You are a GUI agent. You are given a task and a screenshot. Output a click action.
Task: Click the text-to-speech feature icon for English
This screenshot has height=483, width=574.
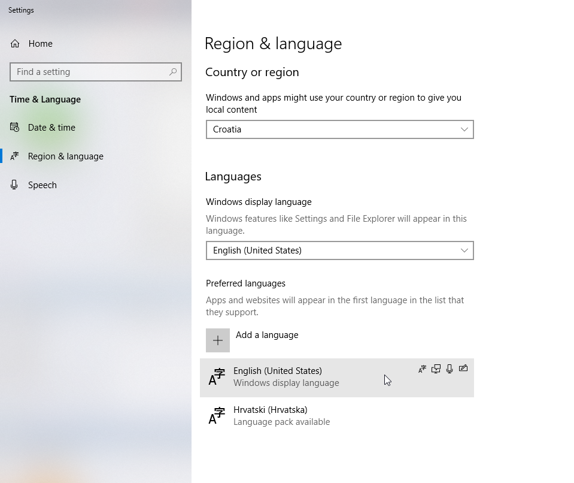[x=436, y=369]
